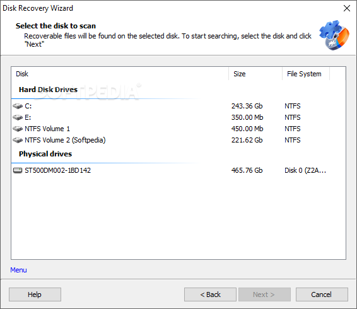
Task: Cancel the Disk Recovery Wizard
Action: tap(322, 294)
